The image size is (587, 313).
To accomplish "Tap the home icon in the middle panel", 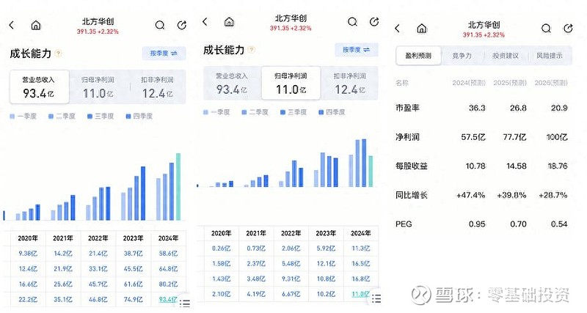I will [x=229, y=22].
